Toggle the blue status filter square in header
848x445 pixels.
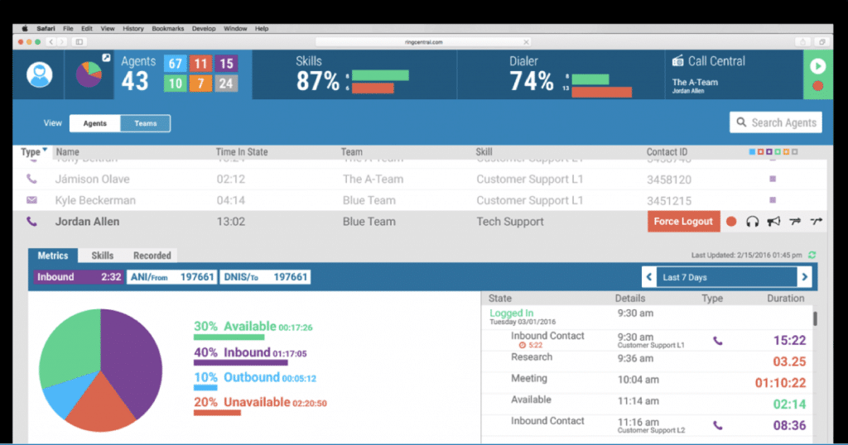tap(752, 152)
